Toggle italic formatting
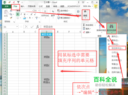Viewport: 128px width, 95px height. [21, 14]
